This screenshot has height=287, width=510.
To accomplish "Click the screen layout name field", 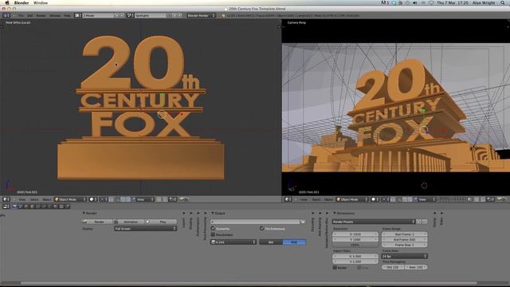I will pos(99,15).
